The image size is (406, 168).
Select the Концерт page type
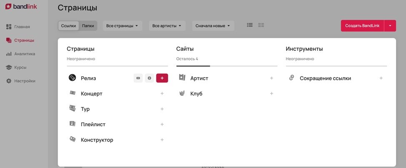coord(91,94)
